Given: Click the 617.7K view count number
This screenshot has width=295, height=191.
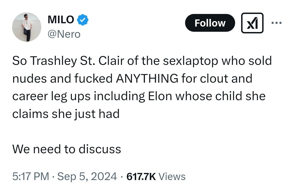Looking at the screenshot, I should 141,176.
